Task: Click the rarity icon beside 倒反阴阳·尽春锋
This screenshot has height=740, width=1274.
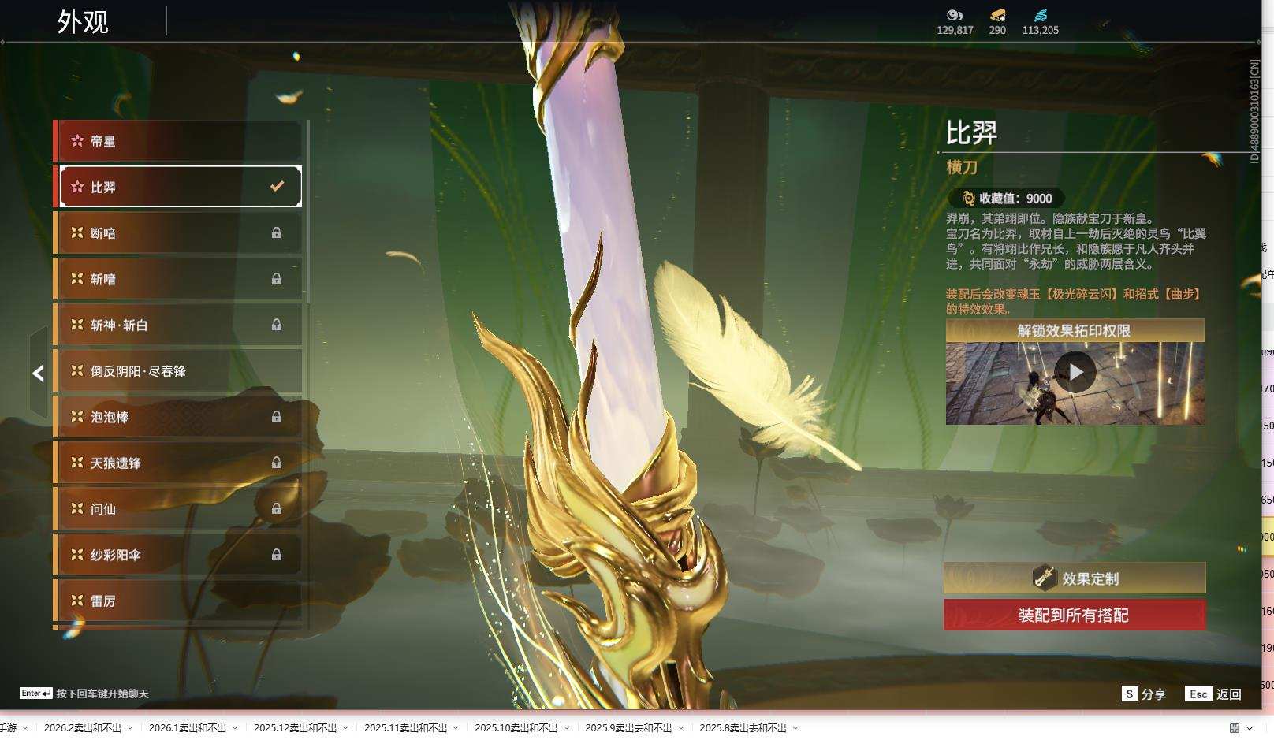Action: tap(77, 370)
